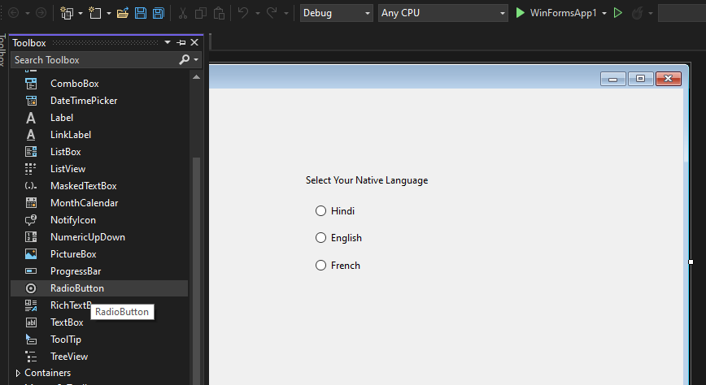Select the TreeView control in Toolbox

(69, 357)
